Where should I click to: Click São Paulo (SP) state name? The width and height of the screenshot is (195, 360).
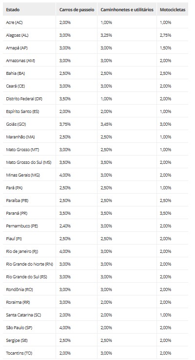click(19, 328)
